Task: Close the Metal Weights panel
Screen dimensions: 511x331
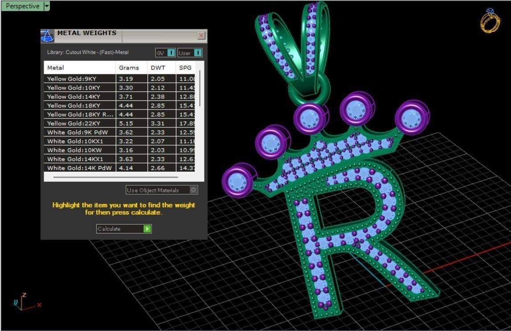Action: (201, 35)
